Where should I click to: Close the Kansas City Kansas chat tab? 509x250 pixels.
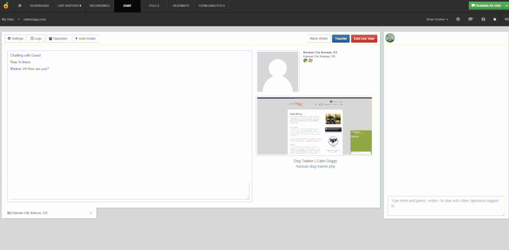[x=90, y=213]
